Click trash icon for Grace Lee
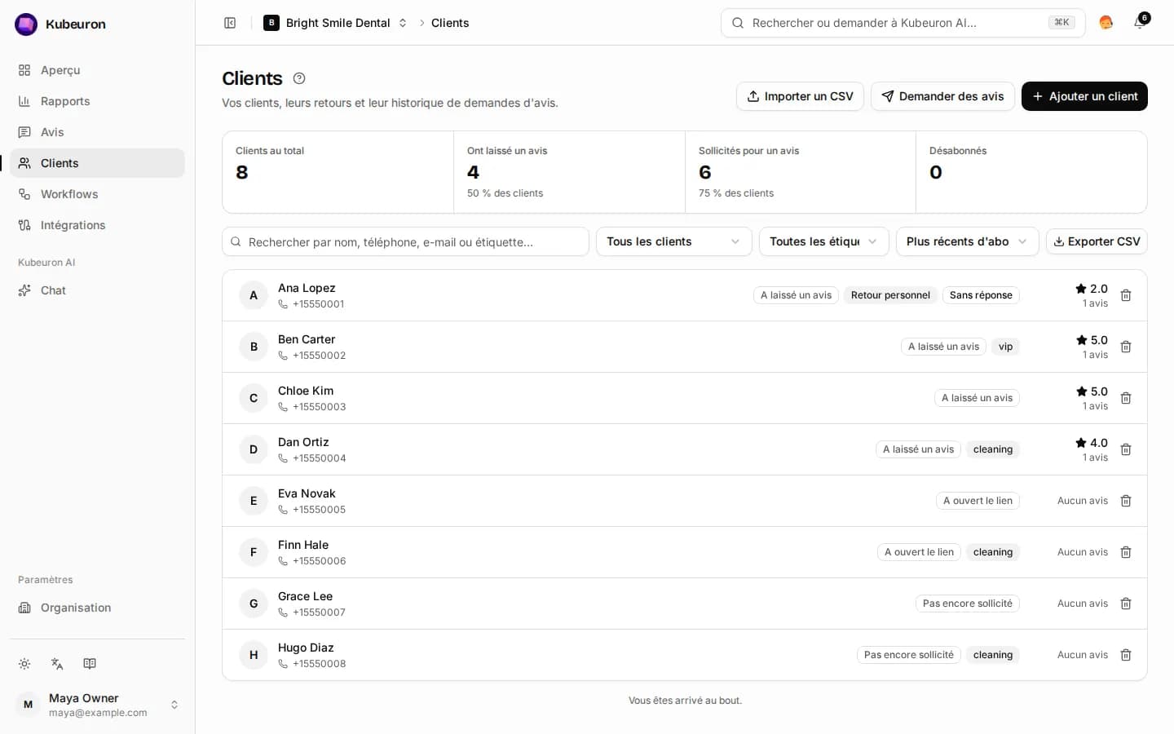Image resolution: width=1174 pixels, height=734 pixels. coord(1126,604)
